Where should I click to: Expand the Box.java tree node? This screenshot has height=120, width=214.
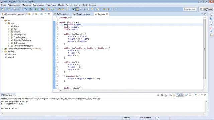(x=9, y=32)
